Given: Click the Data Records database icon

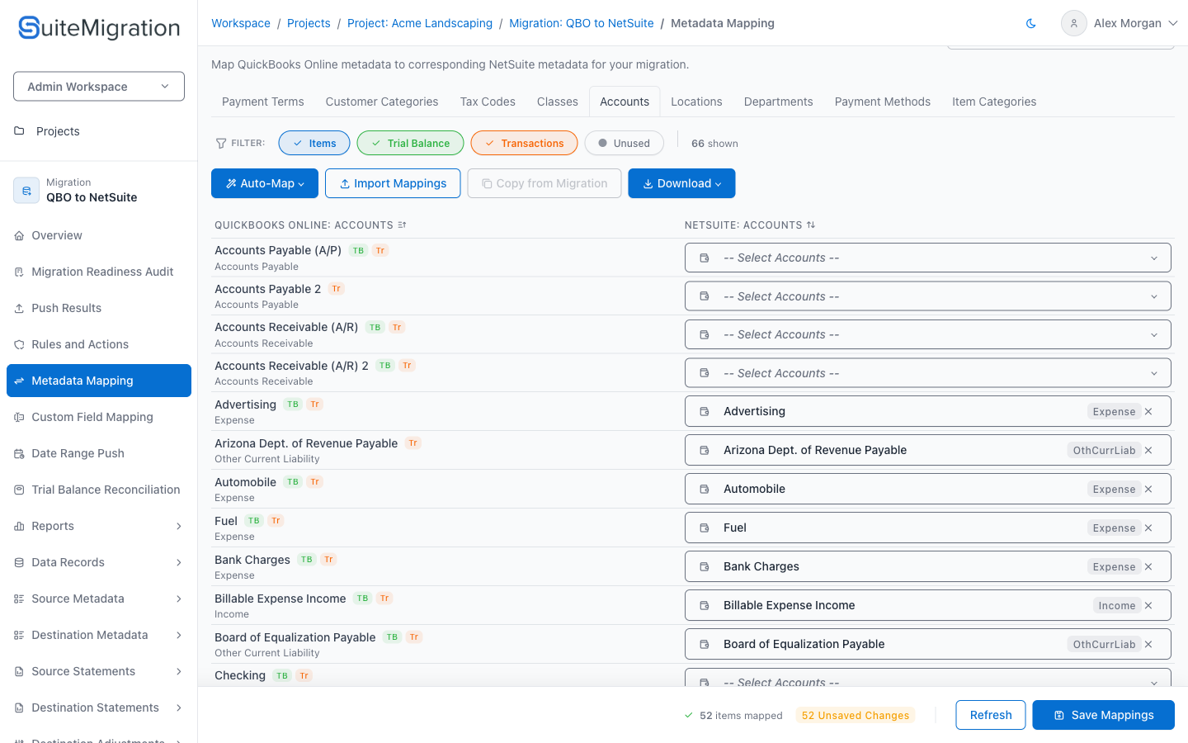Looking at the screenshot, I should (19, 563).
